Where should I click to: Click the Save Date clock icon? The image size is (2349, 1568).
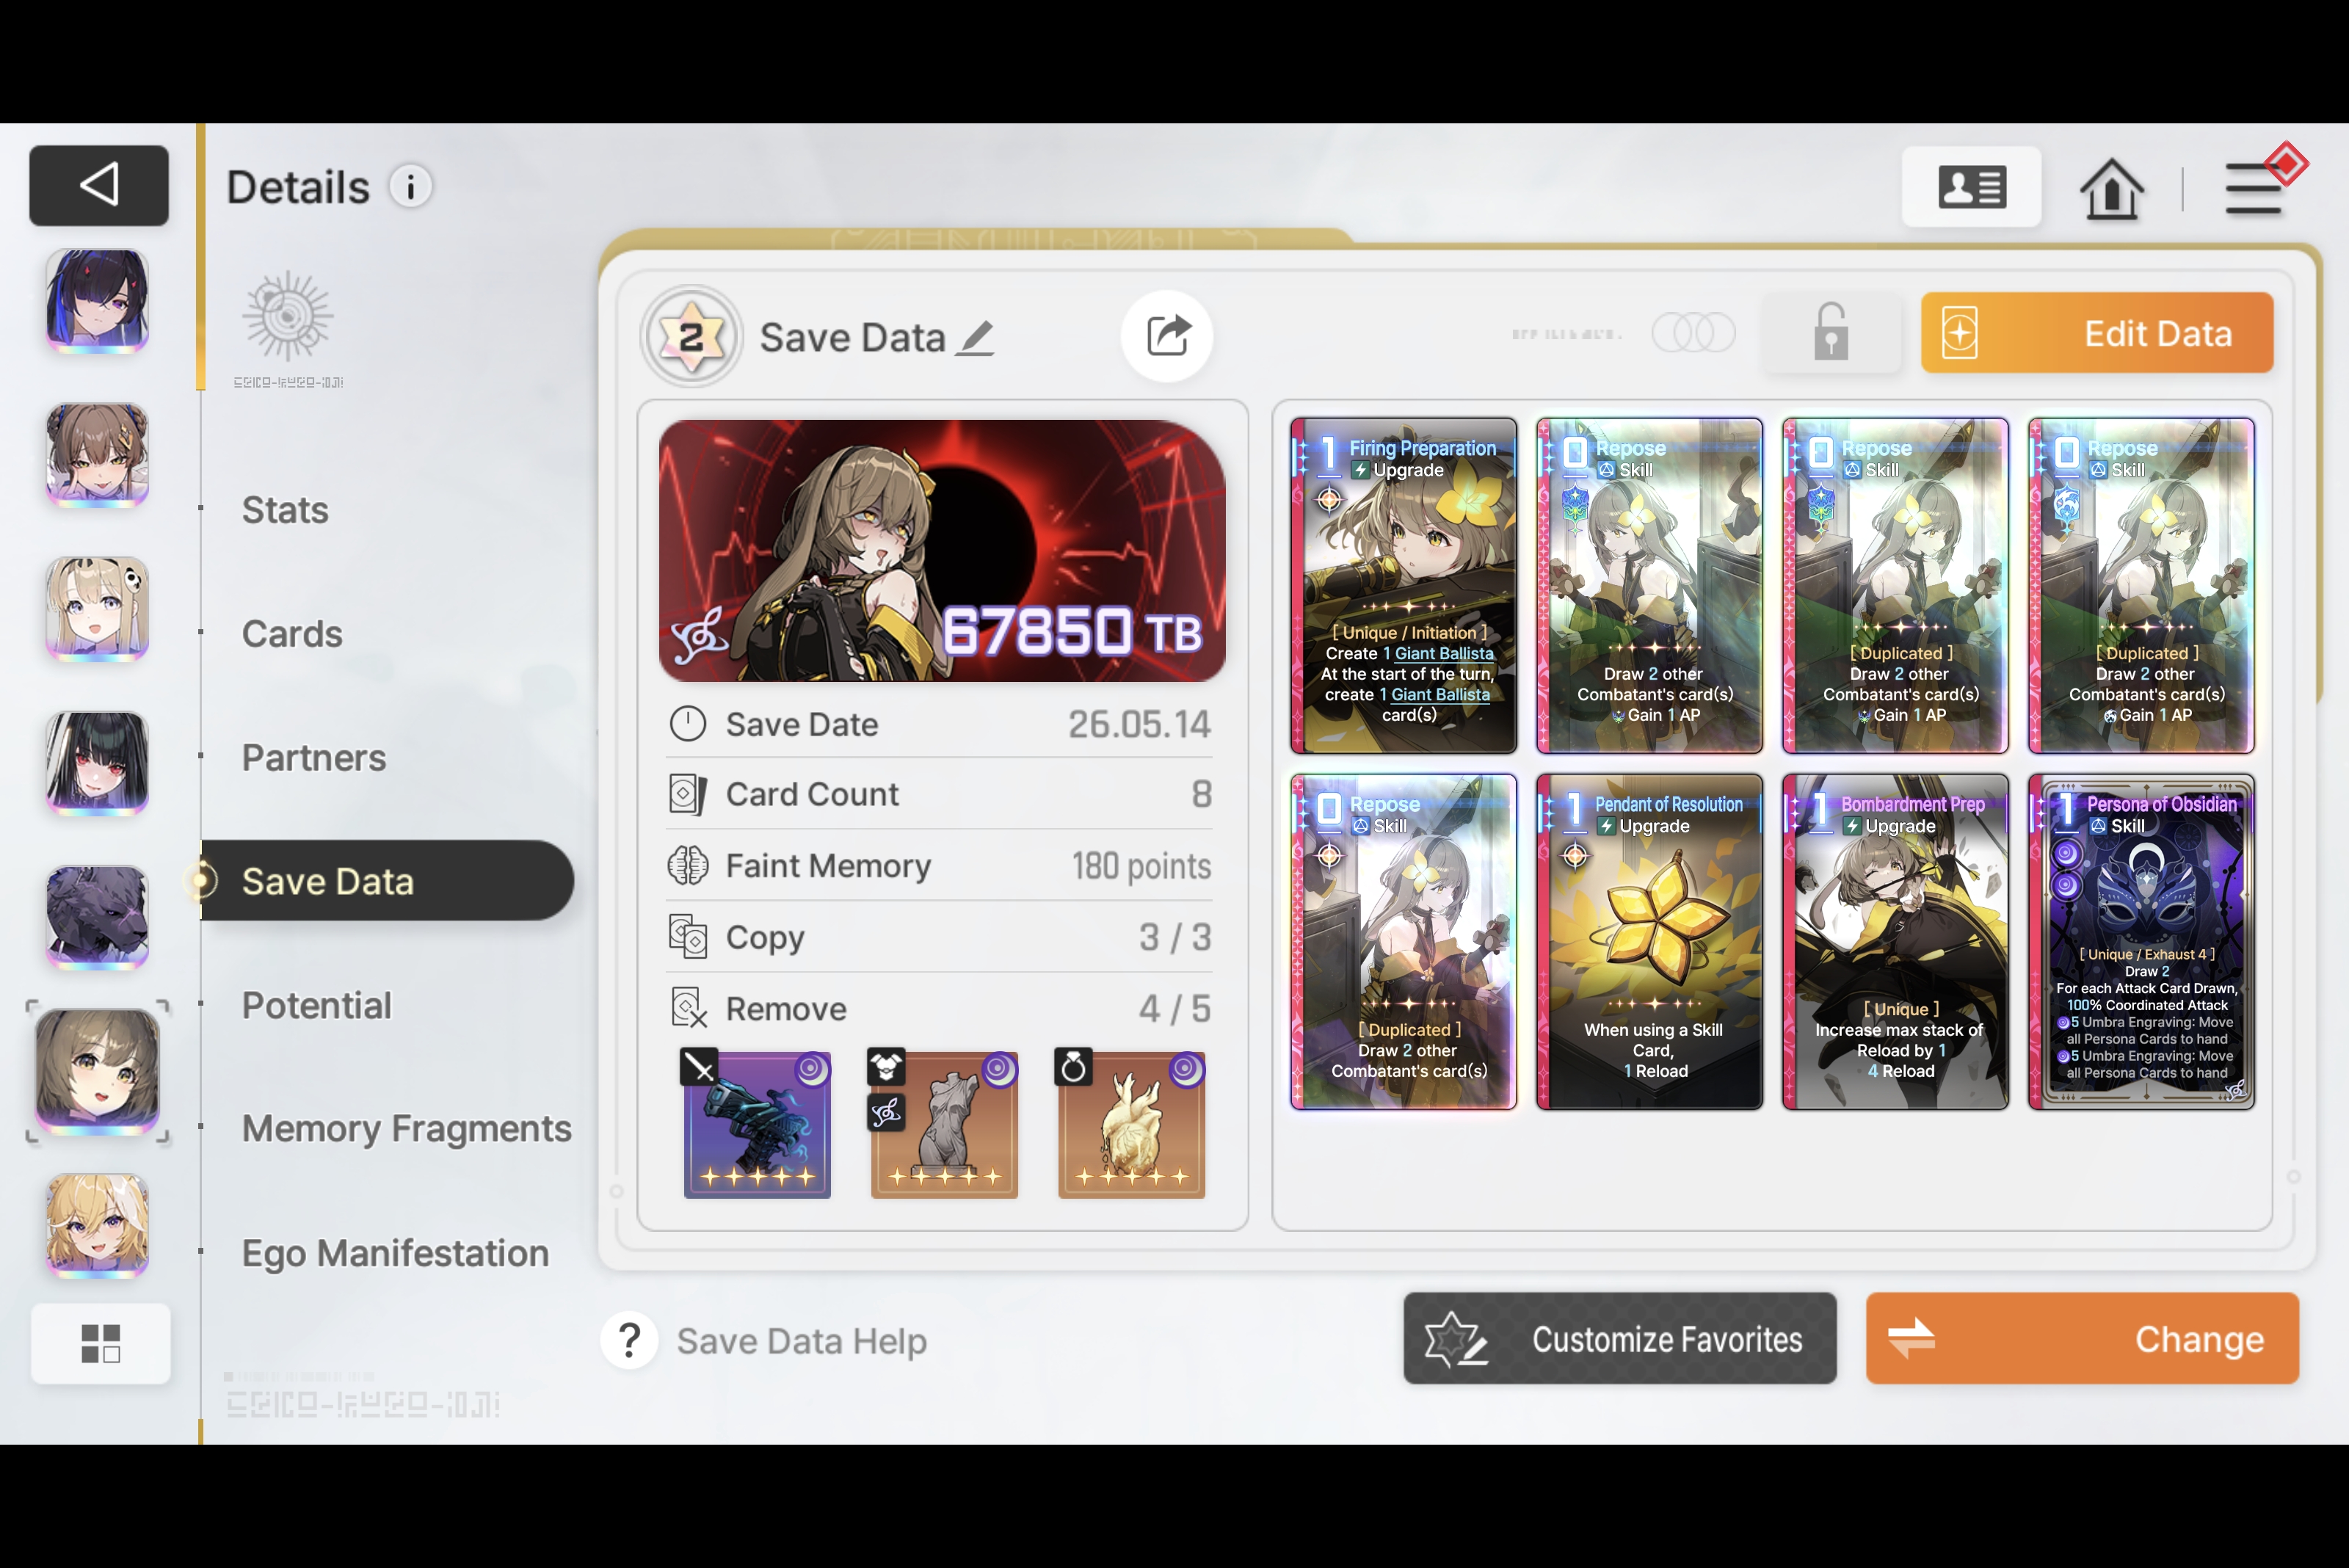pos(687,723)
